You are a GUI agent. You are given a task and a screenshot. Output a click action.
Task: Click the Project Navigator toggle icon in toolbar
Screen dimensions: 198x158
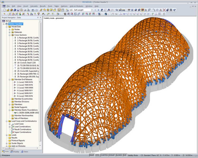(x=59, y=10)
